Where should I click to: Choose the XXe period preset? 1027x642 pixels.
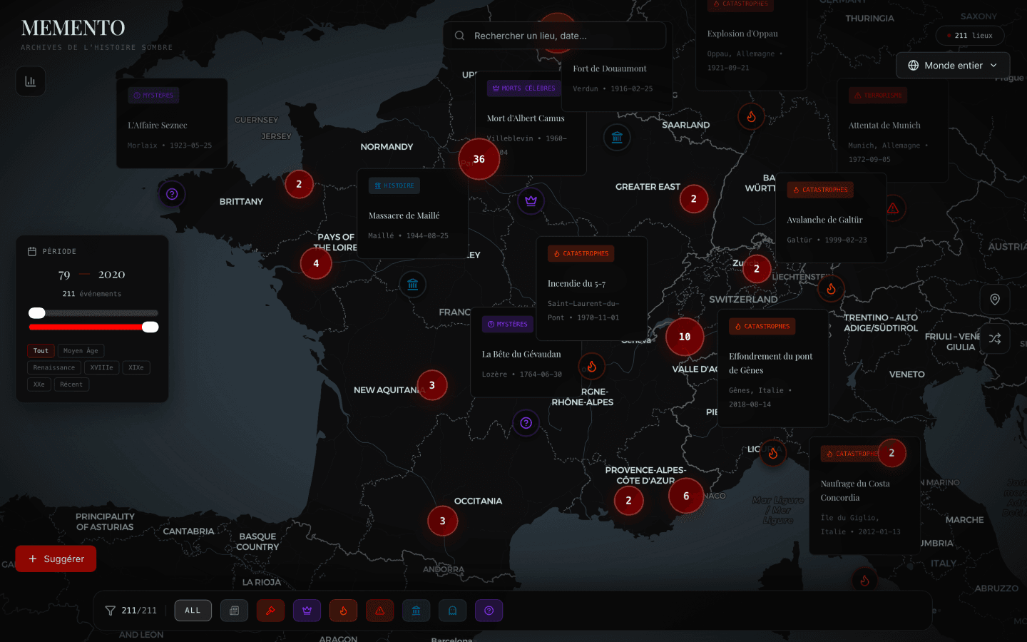39,384
